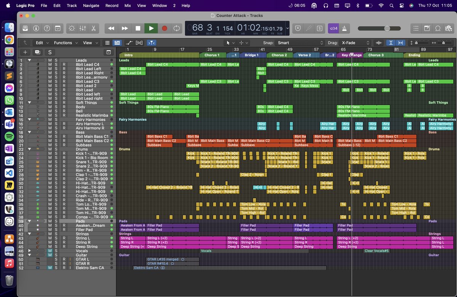Image resolution: width=457 pixels, height=297 pixels.
Task: Open the LCD display mode dropdown arrow
Action: coord(287,28)
